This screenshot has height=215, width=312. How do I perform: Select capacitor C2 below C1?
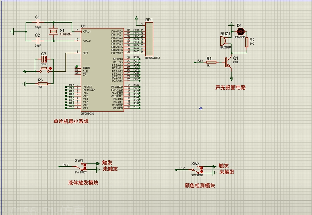[x=38, y=41]
